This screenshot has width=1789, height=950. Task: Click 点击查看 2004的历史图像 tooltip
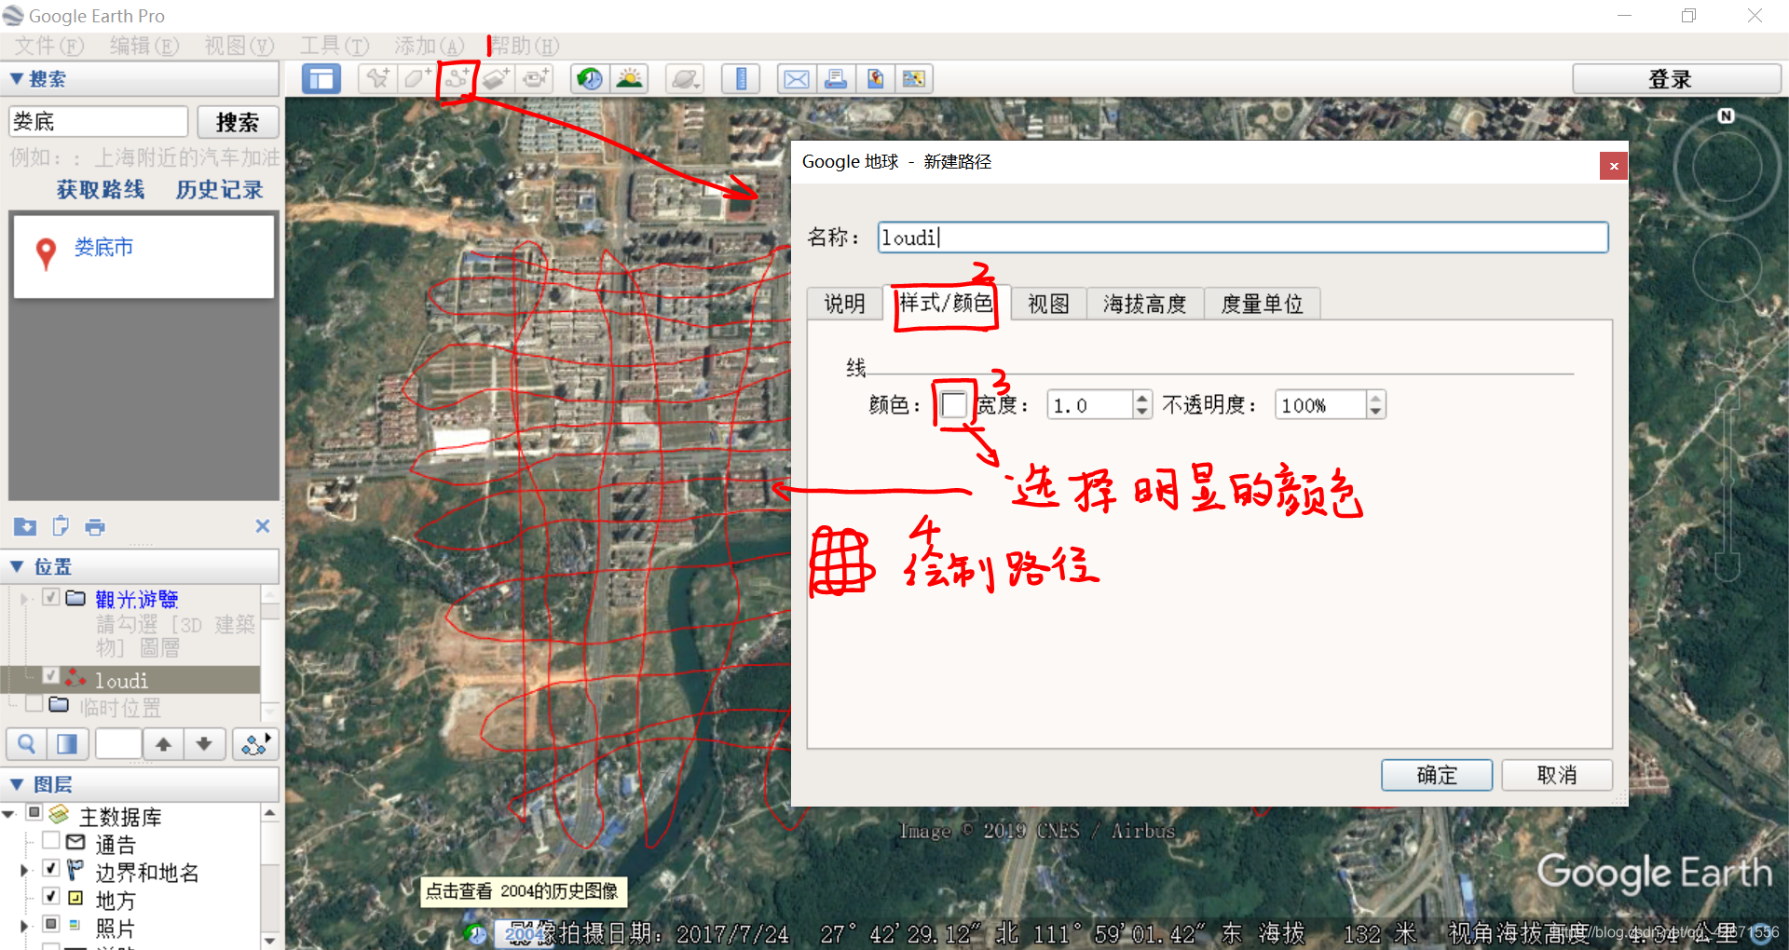[x=522, y=891]
